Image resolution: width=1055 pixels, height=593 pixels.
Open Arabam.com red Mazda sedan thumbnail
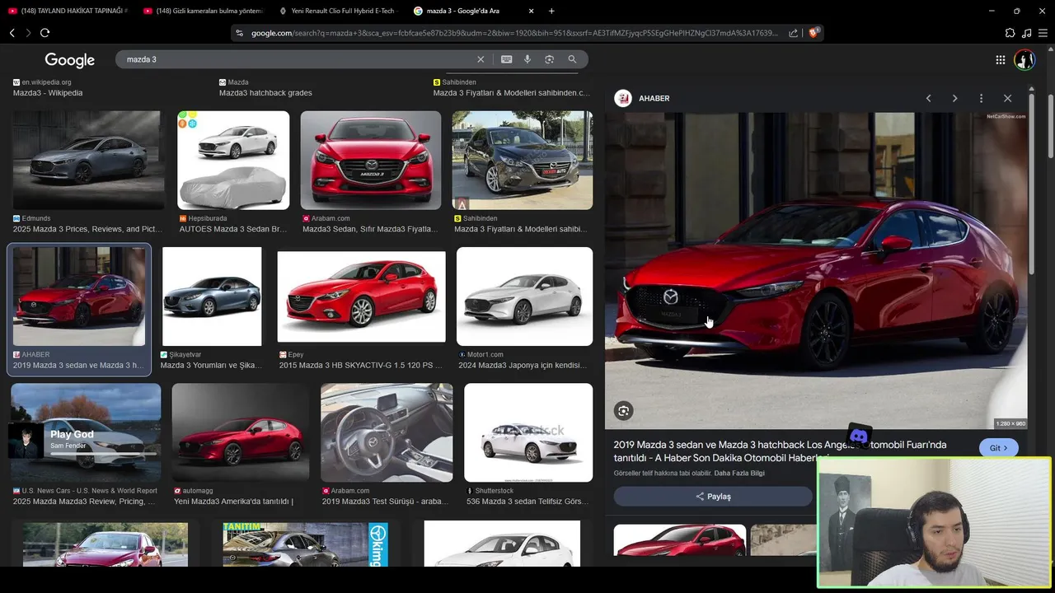371,161
